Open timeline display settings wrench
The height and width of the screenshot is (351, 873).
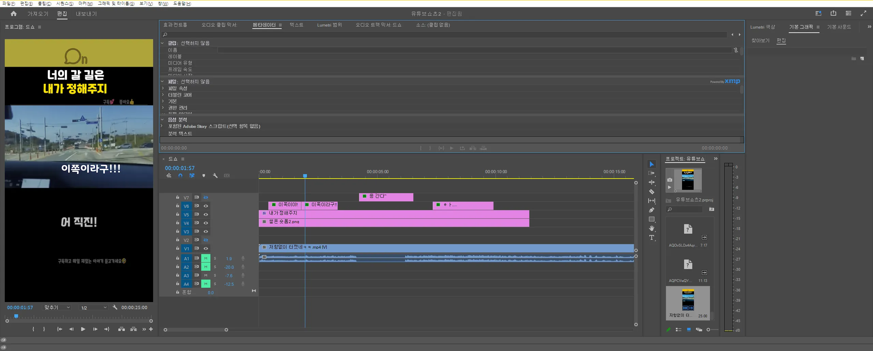pyautogui.click(x=215, y=176)
